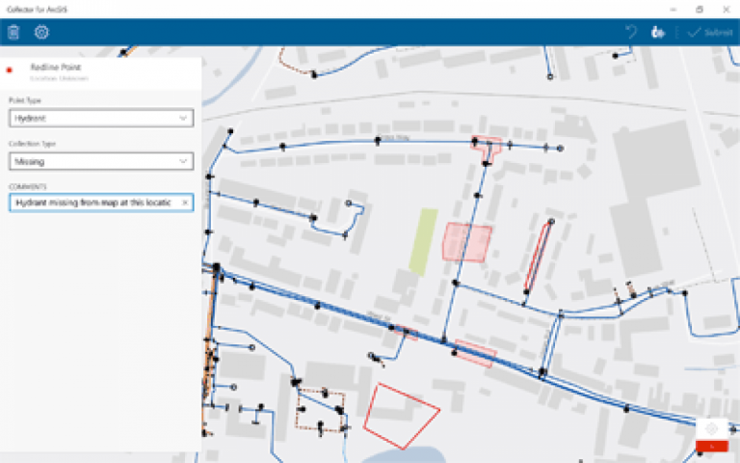Minimize the Collector for ArcGIS window
The width and height of the screenshot is (740, 463).
point(674,9)
